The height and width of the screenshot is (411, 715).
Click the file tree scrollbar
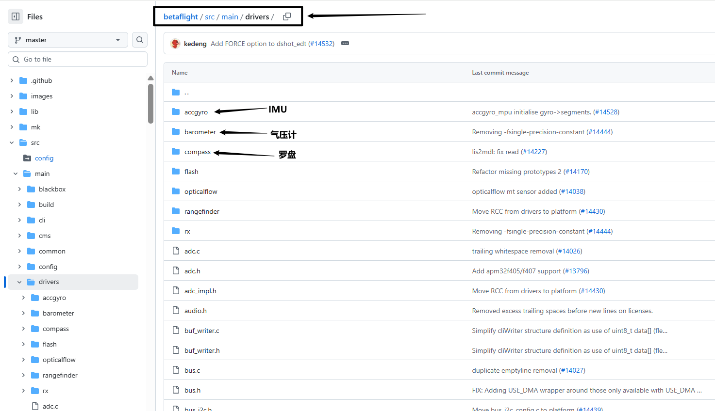(150, 104)
